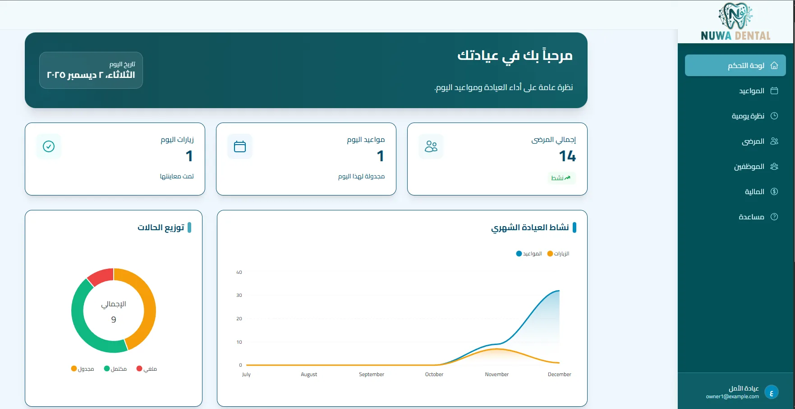Toggle the الزيارات series in chart legend
The width and height of the screenshot is (795, 409).
point(558,254)
